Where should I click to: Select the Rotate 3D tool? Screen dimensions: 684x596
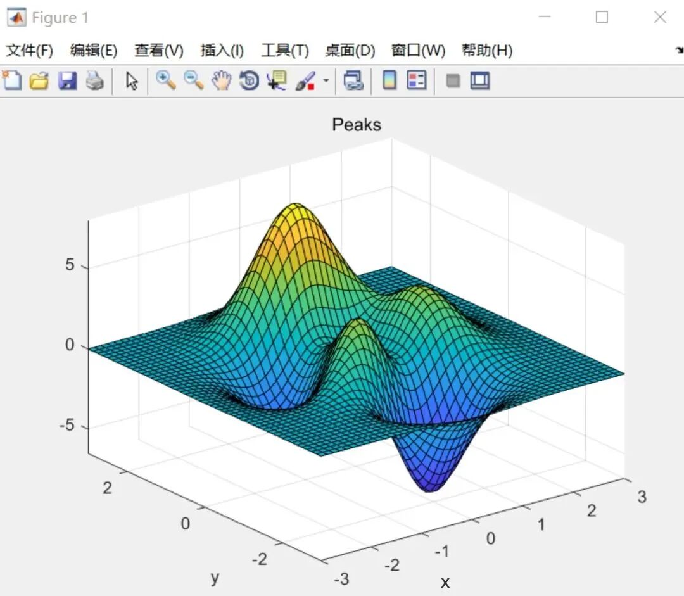click(250, 80)
